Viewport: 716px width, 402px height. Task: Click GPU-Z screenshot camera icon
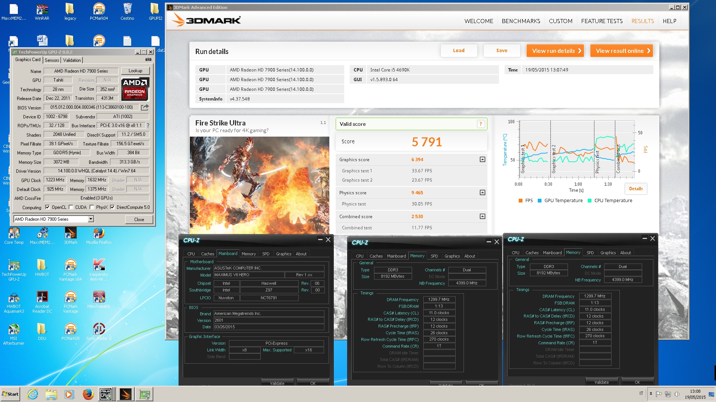click(x=148, y=60)
